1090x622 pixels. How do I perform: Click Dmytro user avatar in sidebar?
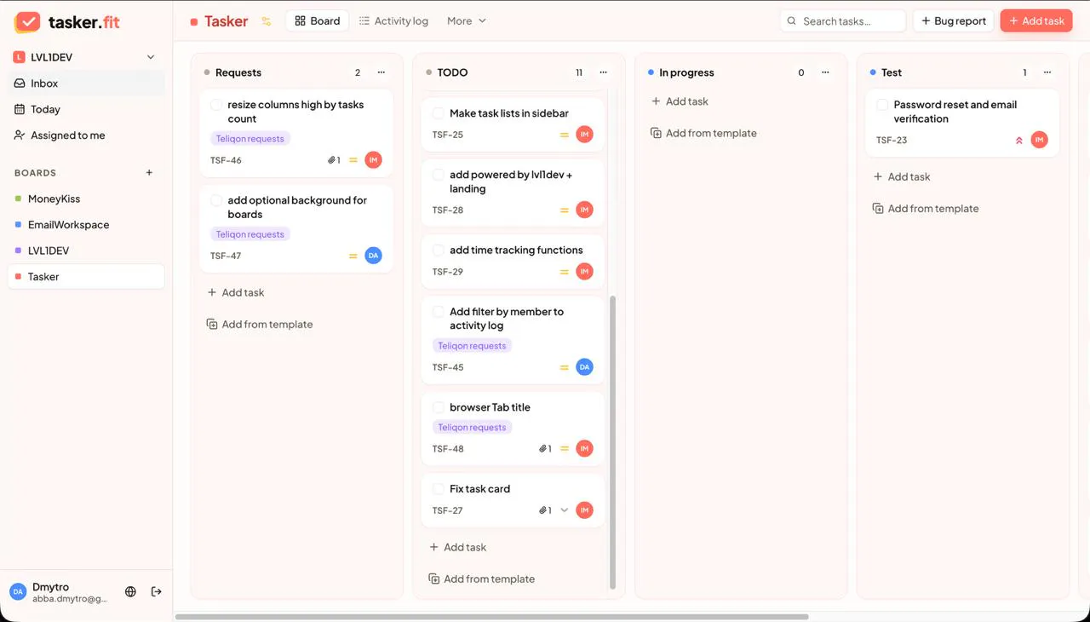[18, 591]
